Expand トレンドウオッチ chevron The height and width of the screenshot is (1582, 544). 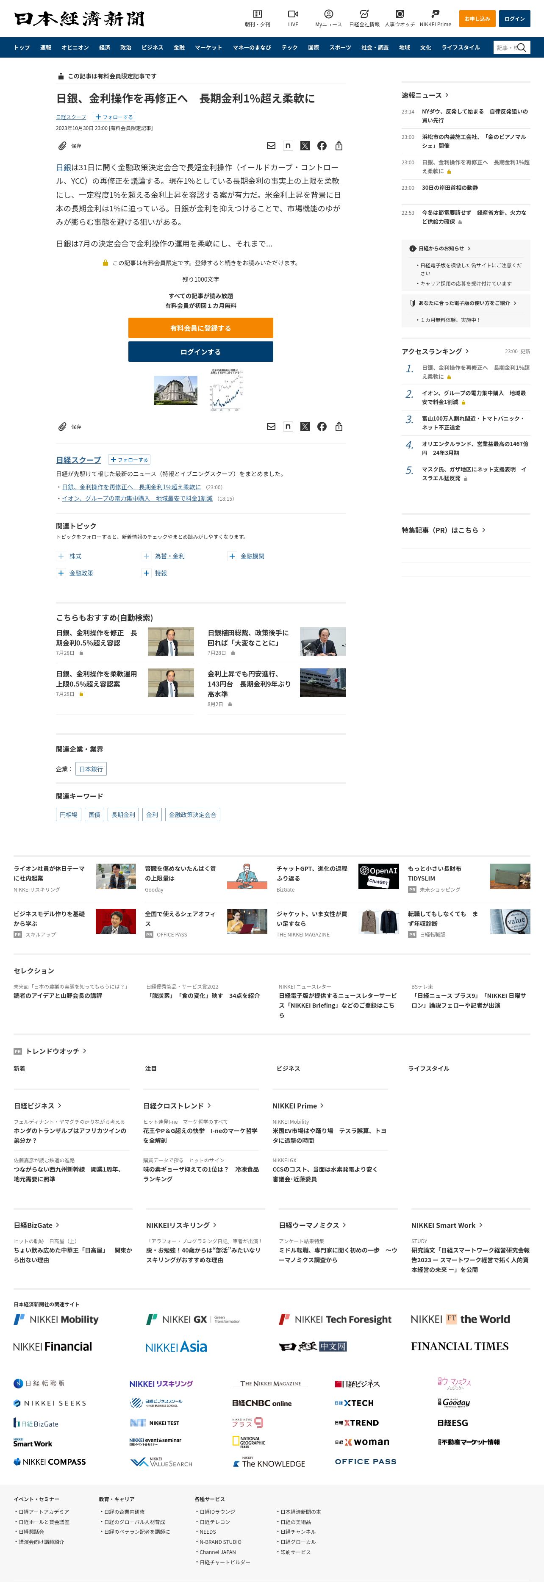(x=85, y=1051)
